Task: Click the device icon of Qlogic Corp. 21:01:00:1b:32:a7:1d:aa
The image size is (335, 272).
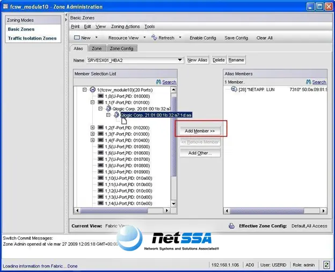Action: point(116,115)
